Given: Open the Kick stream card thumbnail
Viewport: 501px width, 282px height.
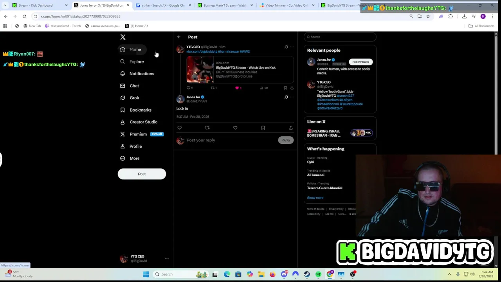Looking at the screenshot, I should pyautogui.click(x=200, y=70).
